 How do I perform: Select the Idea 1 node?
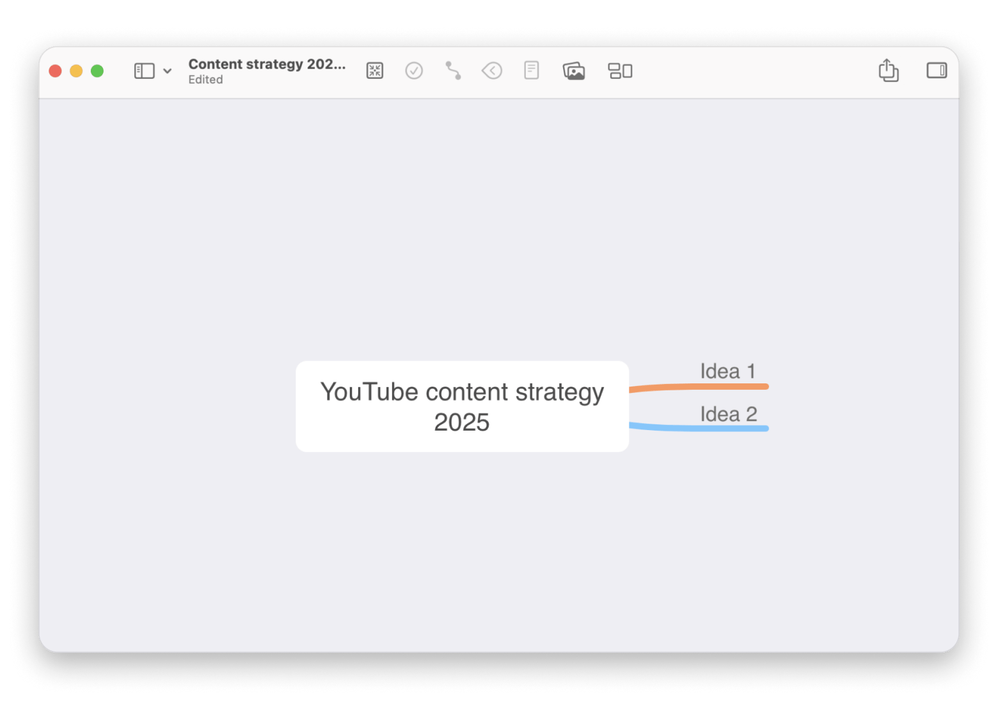[x=728, y=371]
